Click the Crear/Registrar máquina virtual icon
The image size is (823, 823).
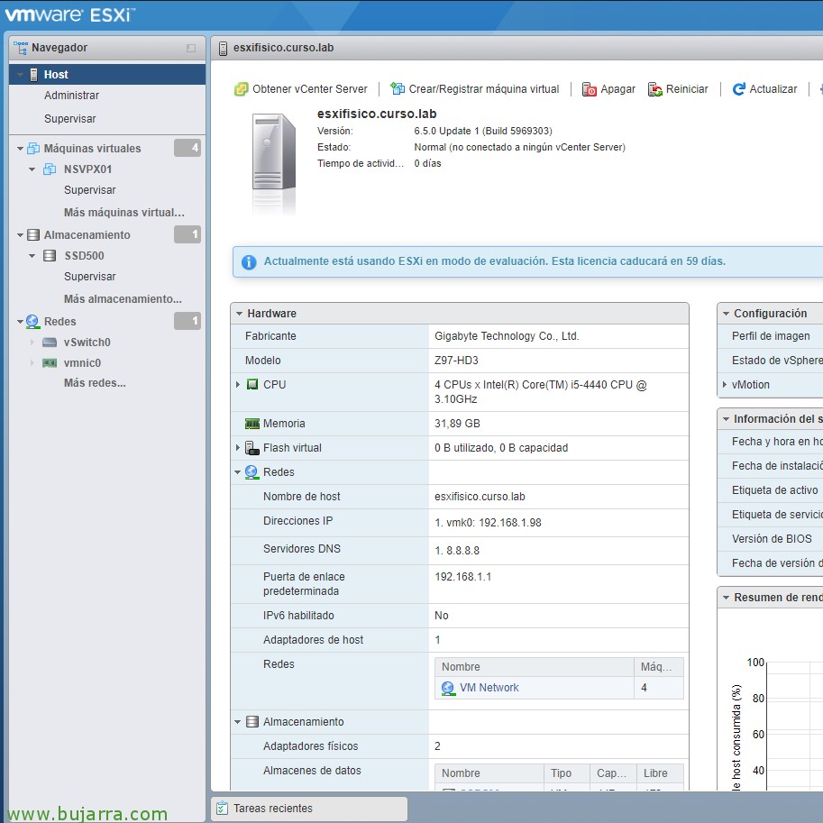tap(398, 89)
